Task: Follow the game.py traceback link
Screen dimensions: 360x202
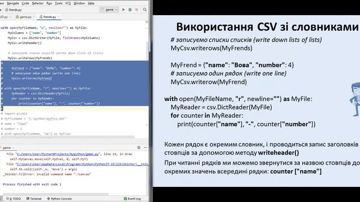Action: click(x=58, y=154)
